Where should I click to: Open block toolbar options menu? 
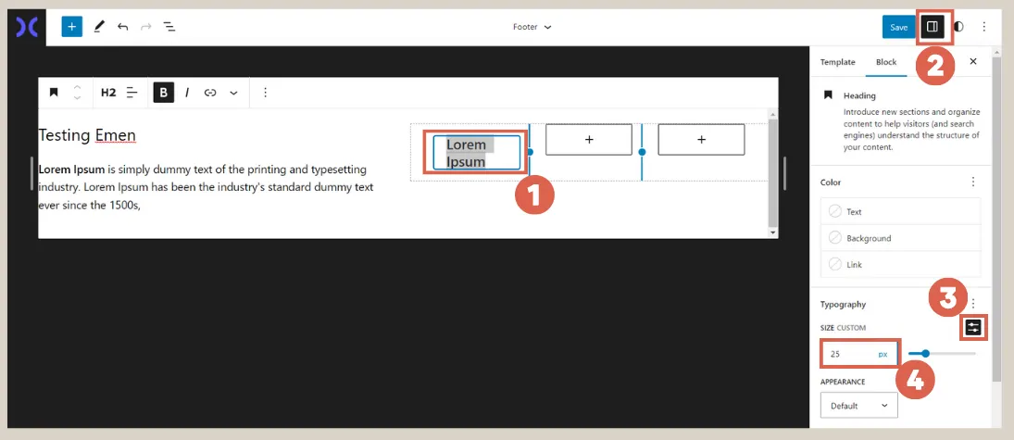[265, 93]
